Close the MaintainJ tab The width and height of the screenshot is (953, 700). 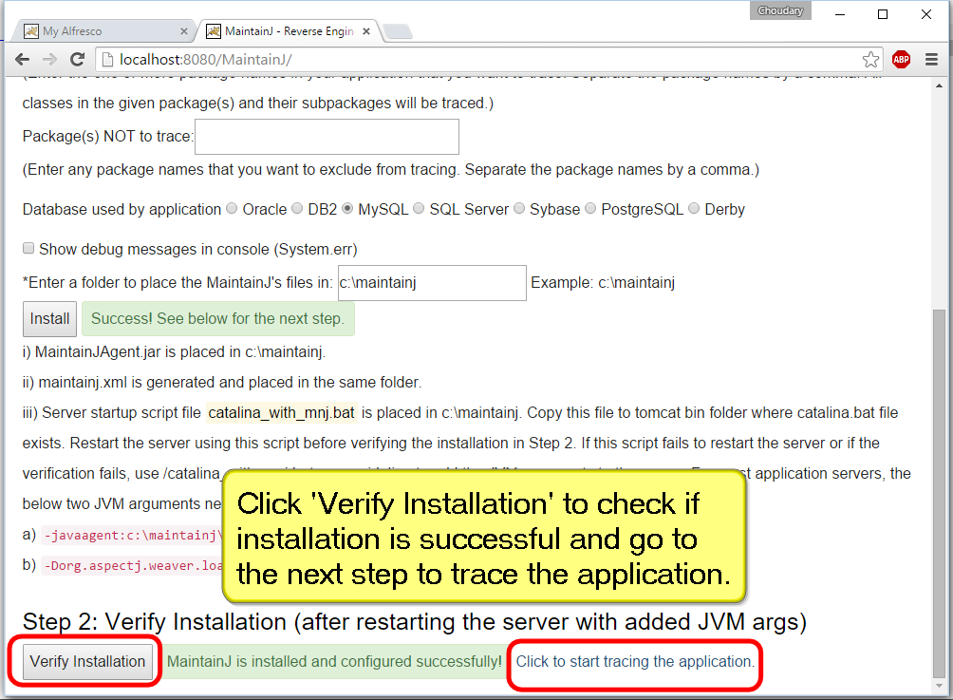coord(366,31)
